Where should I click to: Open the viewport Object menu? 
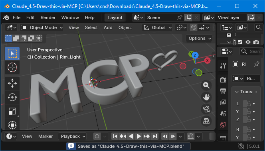coord(125,27)
